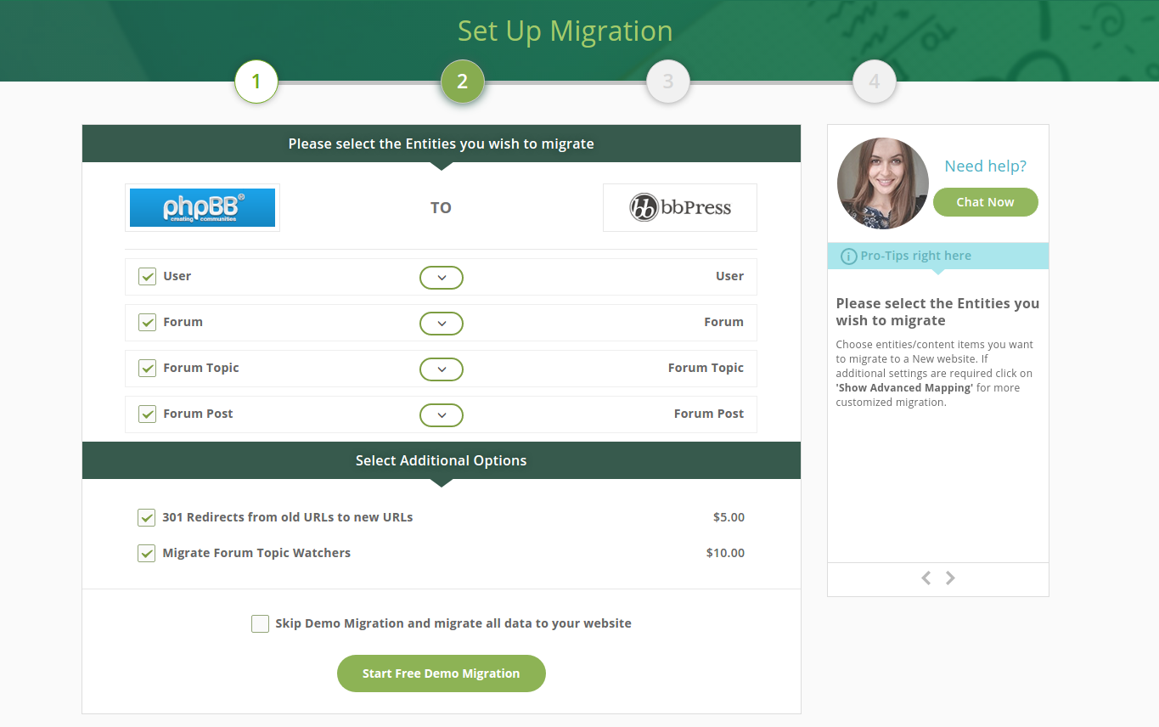Uncheck the Forum Post entity checkbox
Screen dimensions: 1159x727
coord(147,414)
